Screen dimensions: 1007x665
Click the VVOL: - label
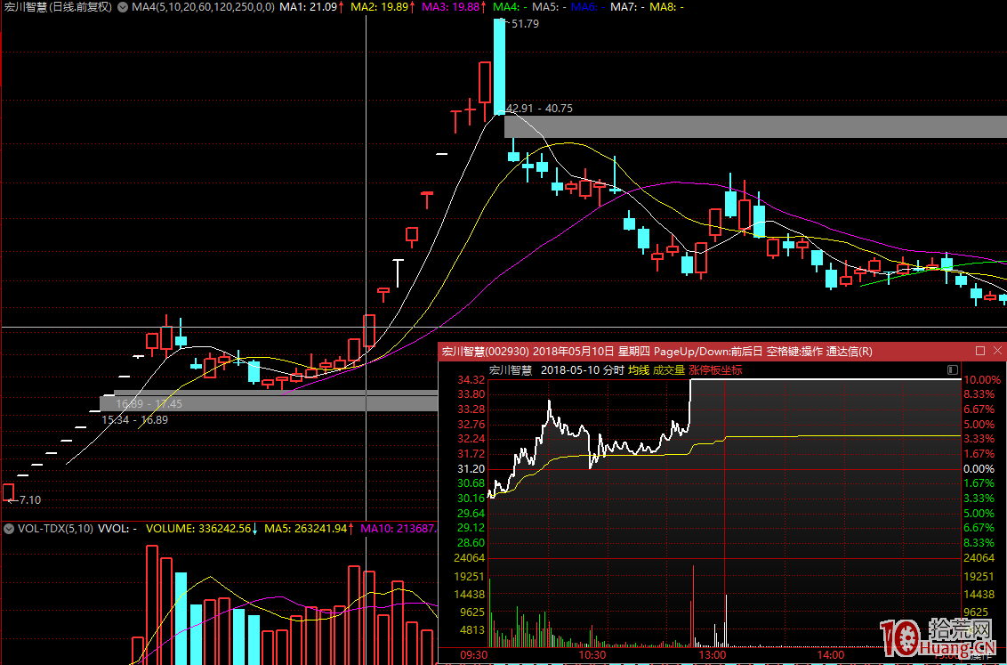click(117, 529)
